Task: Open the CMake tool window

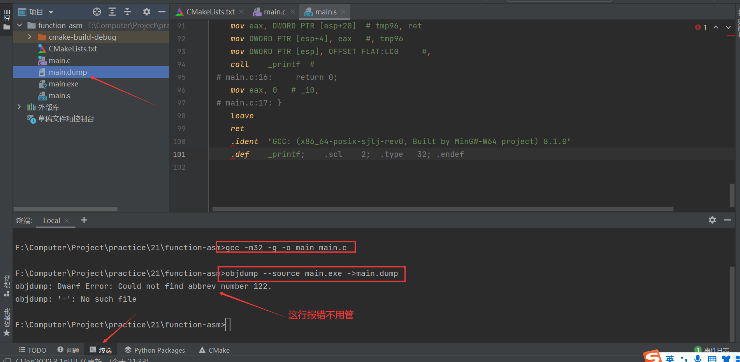Action: (214, 350)
